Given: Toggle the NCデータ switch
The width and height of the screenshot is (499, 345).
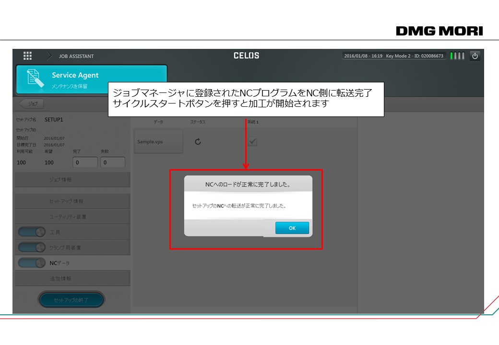Looking at the screenshot, I should coord(32,263).
